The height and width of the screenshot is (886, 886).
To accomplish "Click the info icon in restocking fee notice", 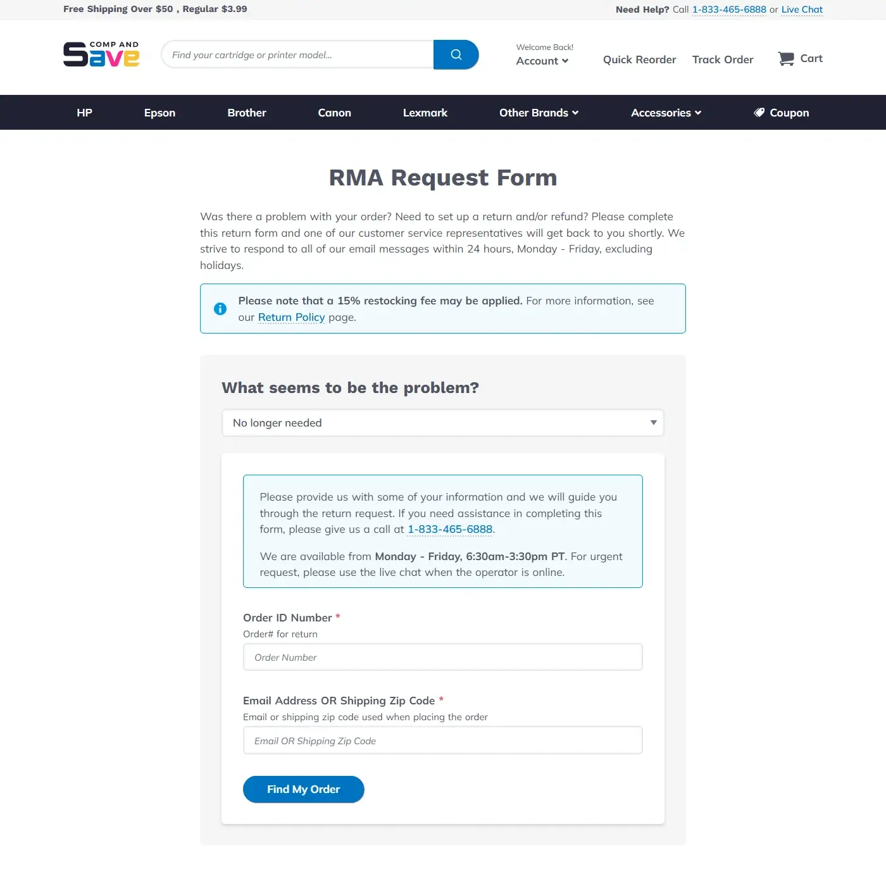I will pyautogui.click(x=220, y=308).
